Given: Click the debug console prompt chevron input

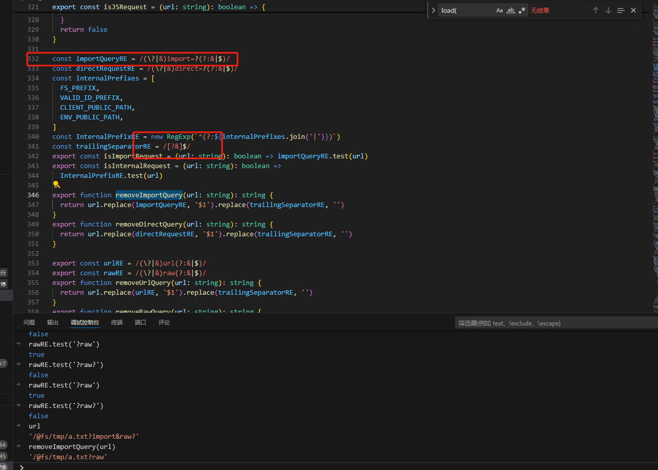Looking at the screenshot, I should click(x=21, y=466).
